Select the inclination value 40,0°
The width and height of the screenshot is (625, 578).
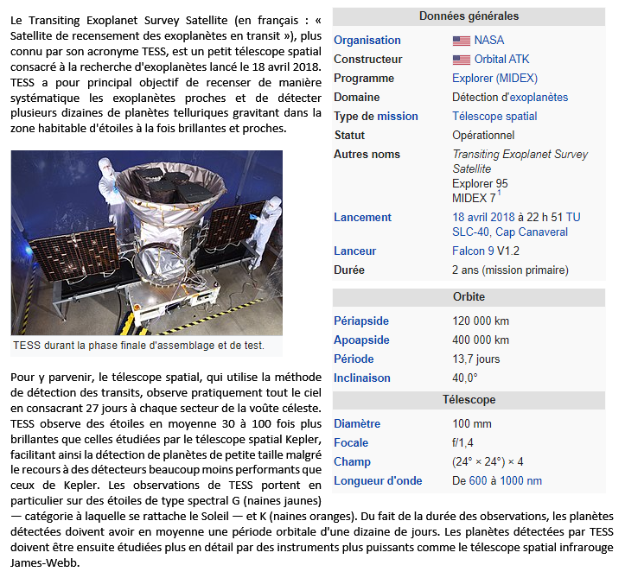tap(465, 378)
